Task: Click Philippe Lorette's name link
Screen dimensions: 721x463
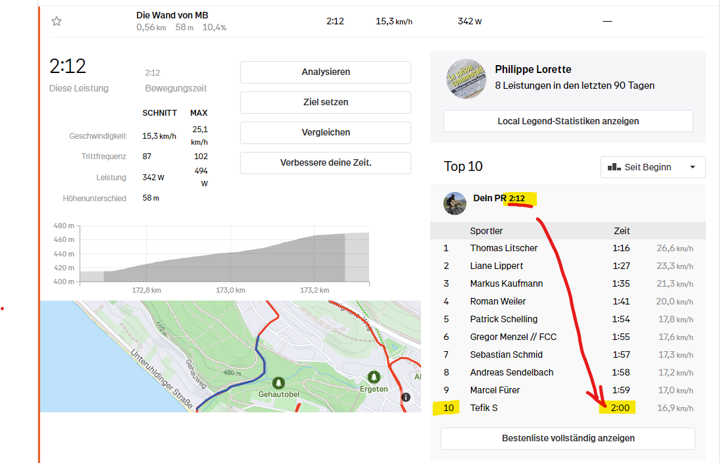Action: (533, 70)
